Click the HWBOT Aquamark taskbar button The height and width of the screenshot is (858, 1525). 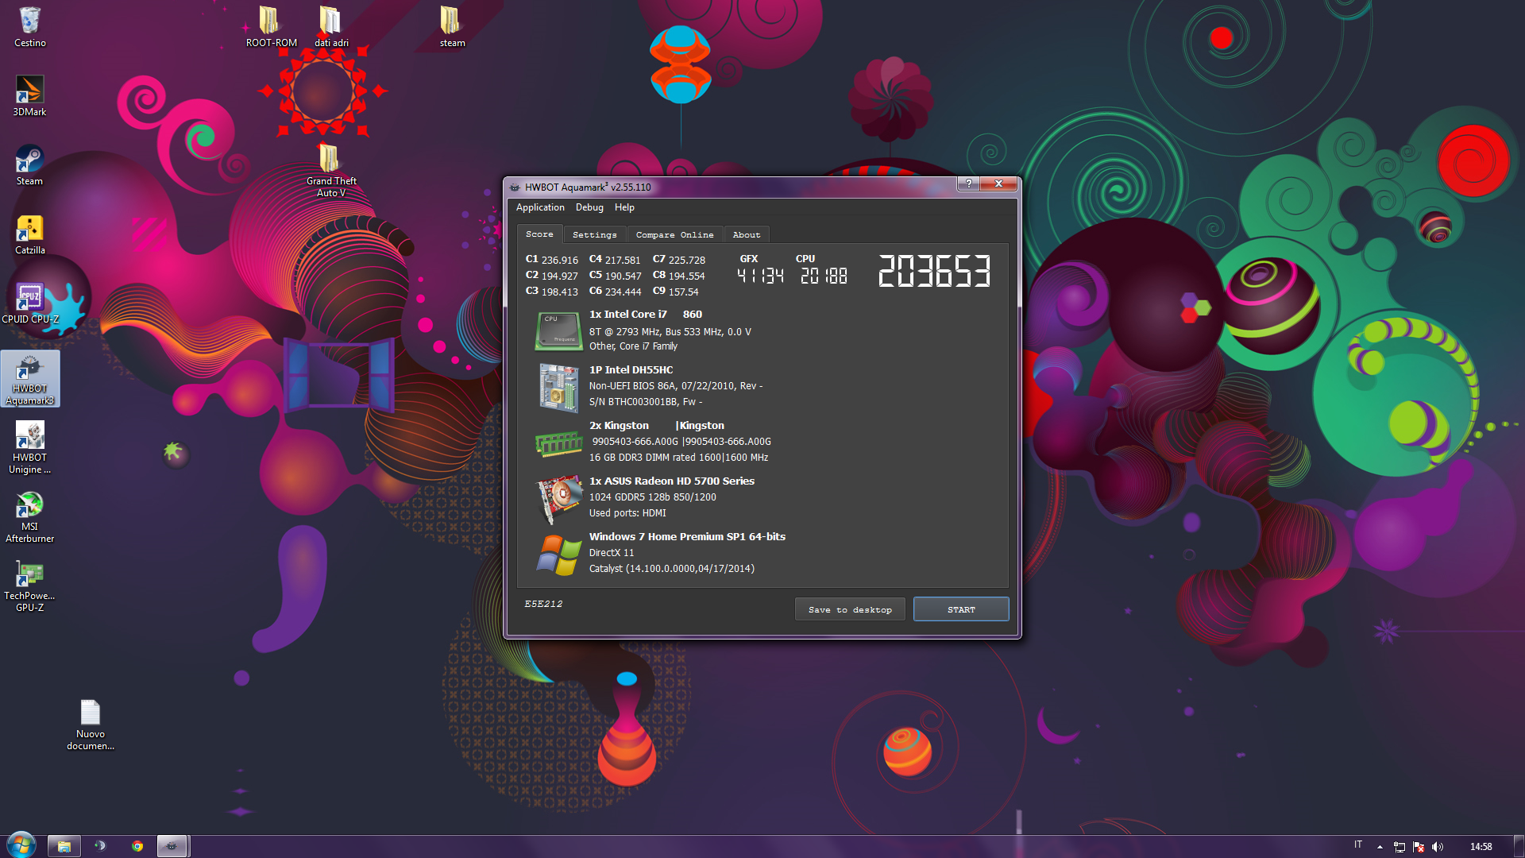pos(172,846)
